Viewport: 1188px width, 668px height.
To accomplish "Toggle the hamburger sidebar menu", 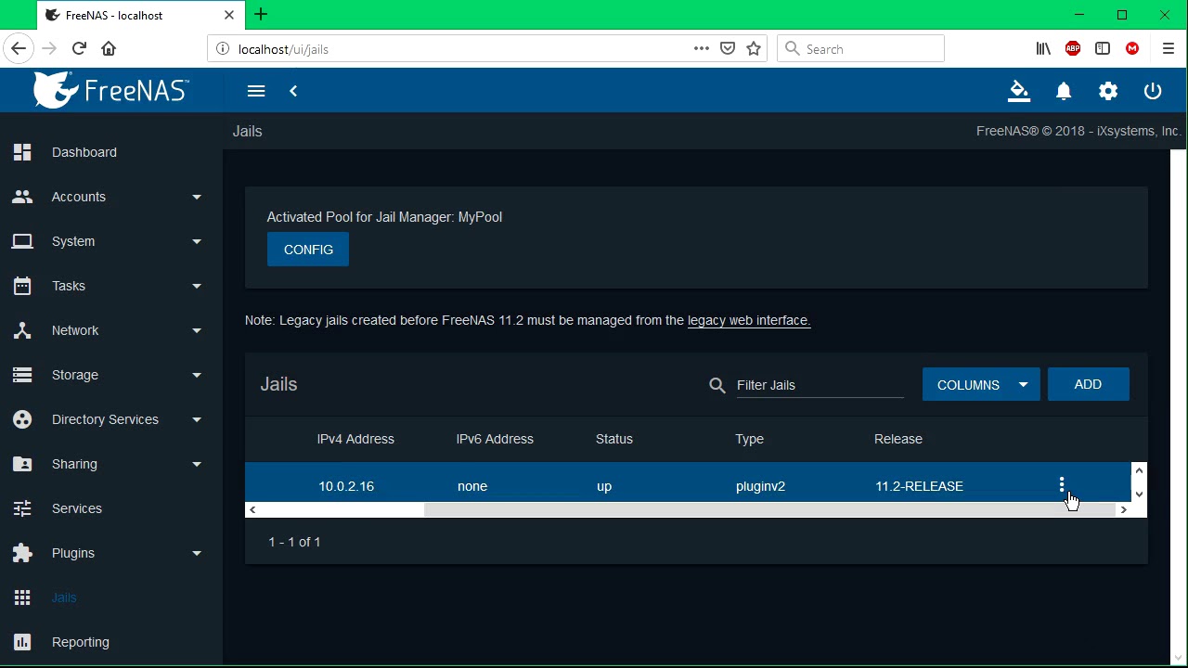I will pos(256,91).
